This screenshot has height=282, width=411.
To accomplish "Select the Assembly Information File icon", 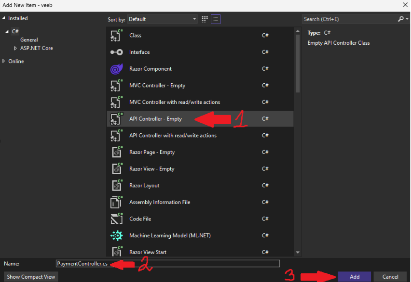I will (116, 202).
